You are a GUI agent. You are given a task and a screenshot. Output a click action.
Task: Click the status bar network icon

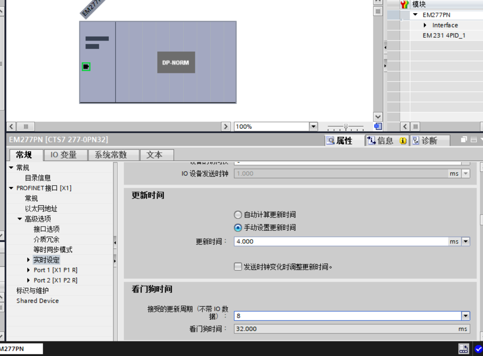[x=464, y=349]
